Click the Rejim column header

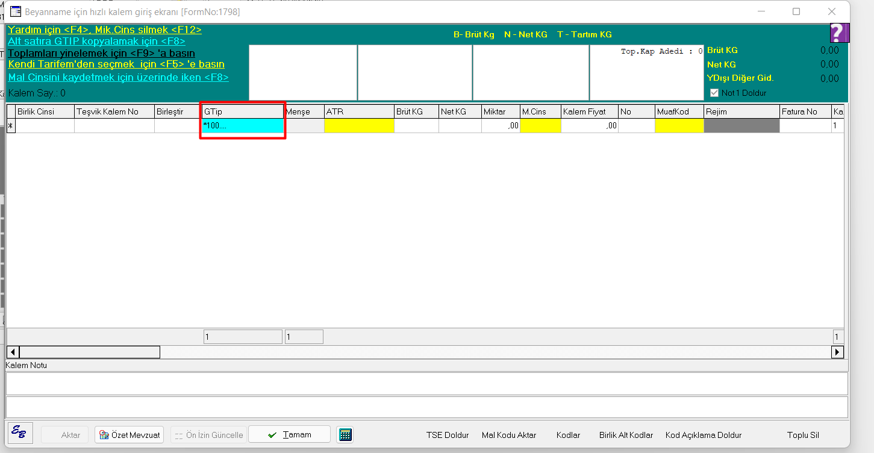741,111
